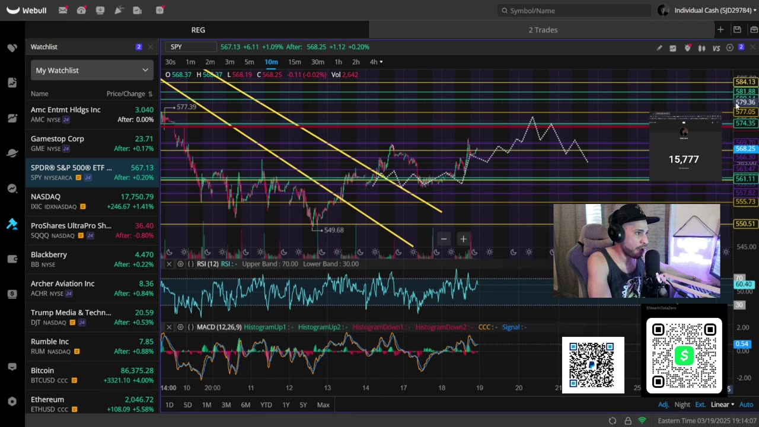The width and height of the screenshot is (759, 427).
Task: Open MACD settings braces icon
Action: click(x=191, y=327)
